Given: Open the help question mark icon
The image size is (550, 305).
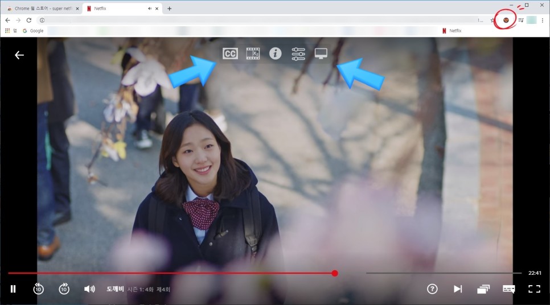Looking at the screenshot, I should pos(432,289).
